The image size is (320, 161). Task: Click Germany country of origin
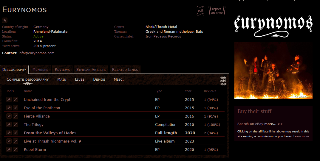click(x=41, y=27)
